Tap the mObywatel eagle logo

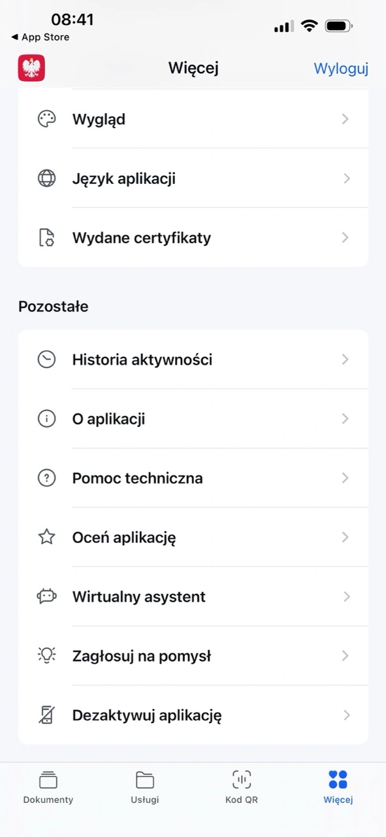tap(31, 68)
